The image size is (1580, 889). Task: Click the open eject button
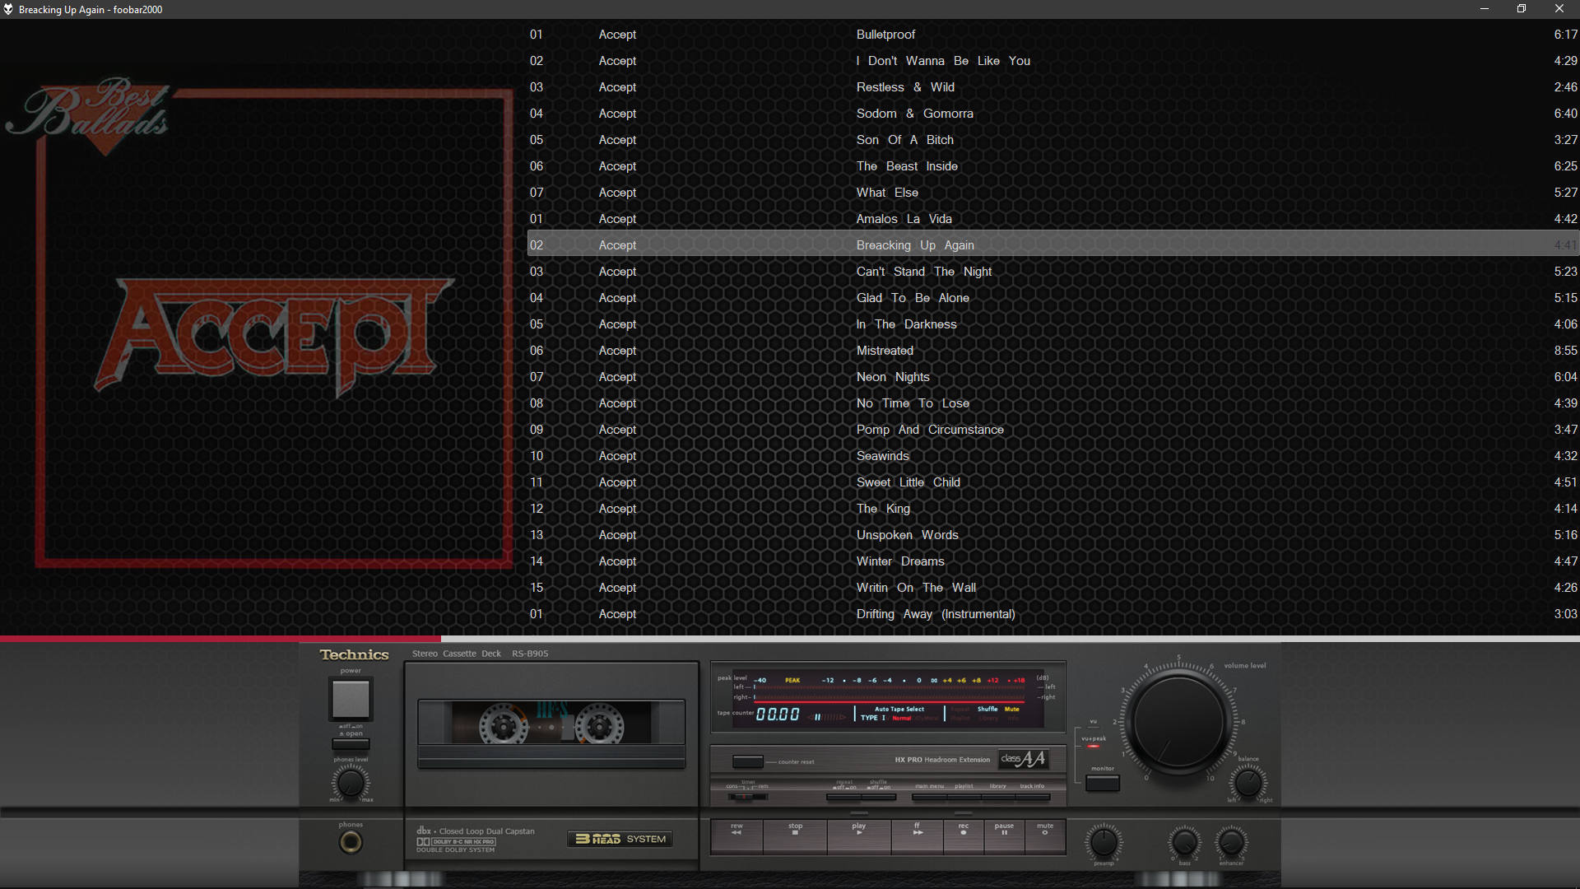pyautogui.click(x=351, y=744)
